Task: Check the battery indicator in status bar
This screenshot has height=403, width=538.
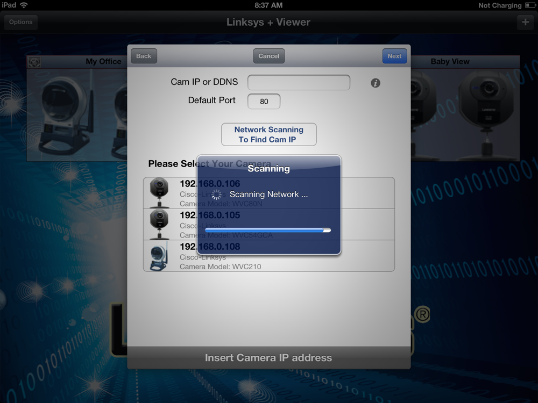Action: point(530,5)
